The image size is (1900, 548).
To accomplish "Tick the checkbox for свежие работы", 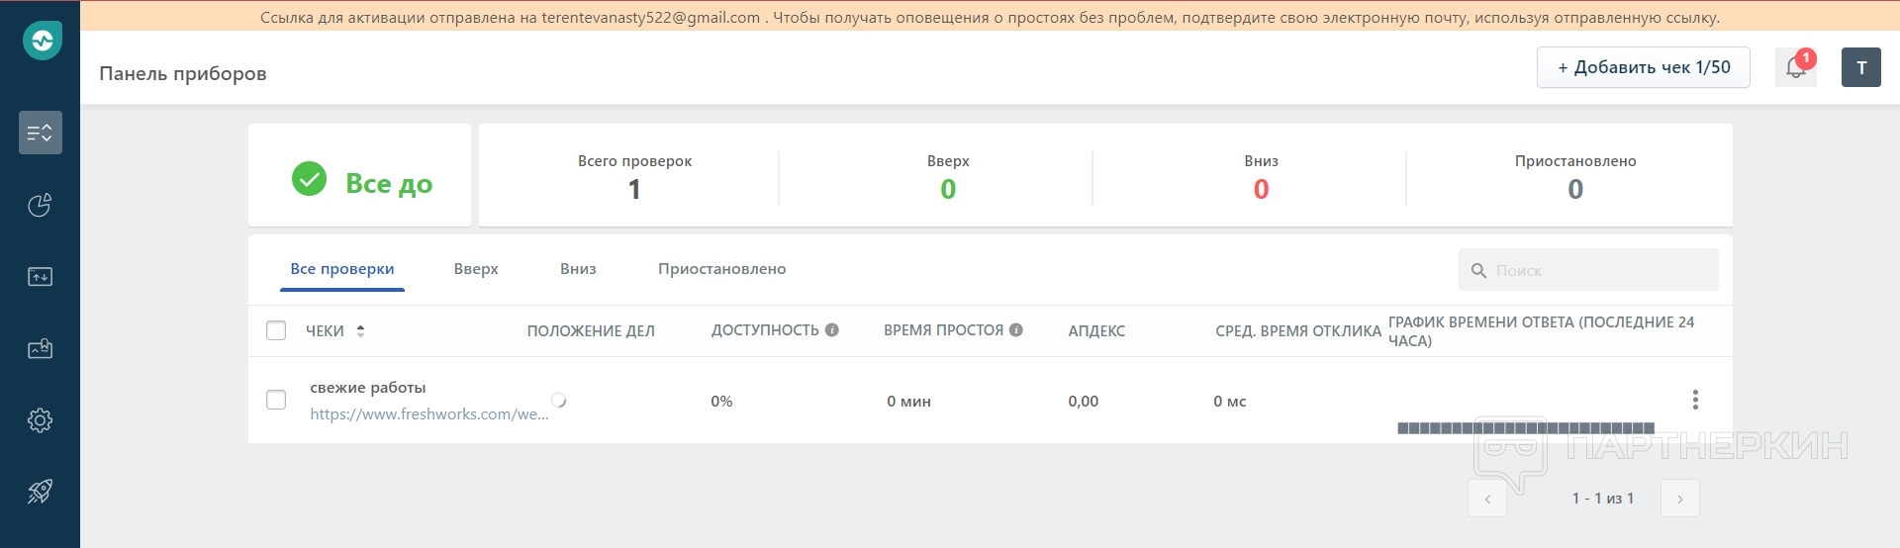I will [276, 400].
